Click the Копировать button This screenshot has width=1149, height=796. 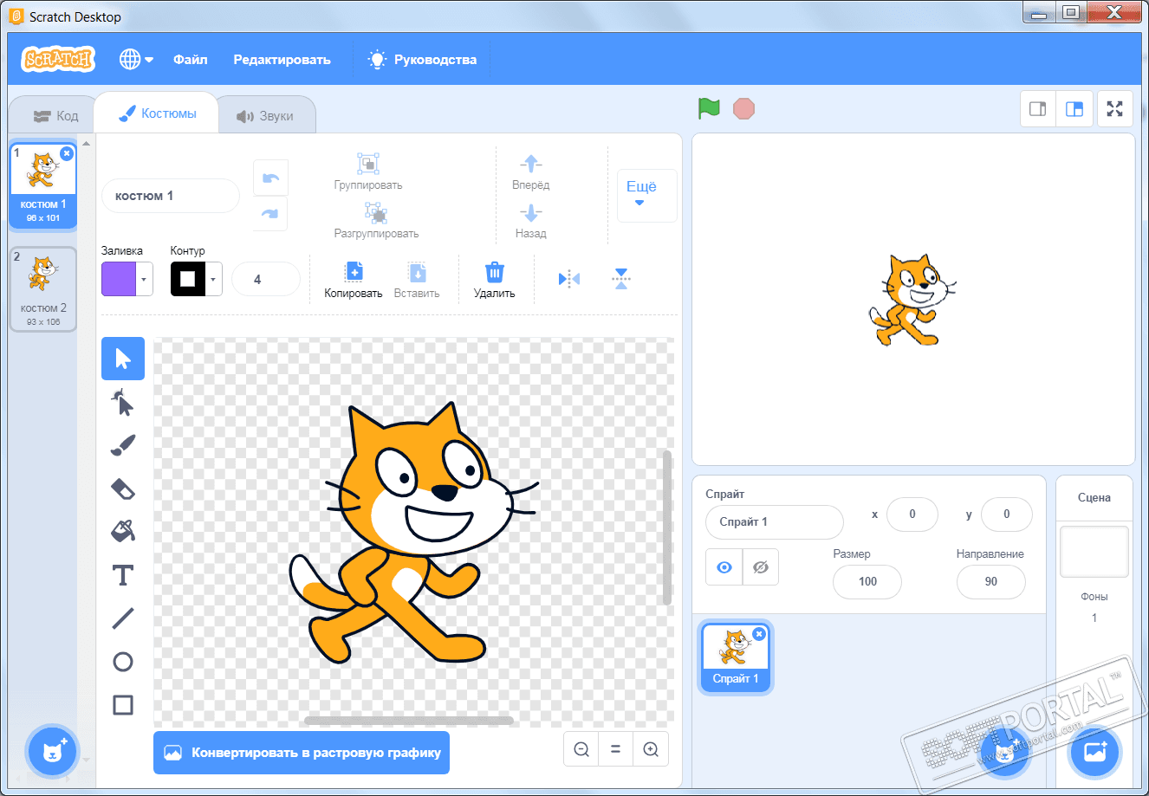point(354,280)
